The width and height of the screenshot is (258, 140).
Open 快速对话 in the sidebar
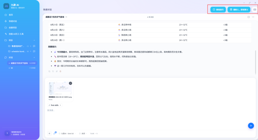point(13,21)
